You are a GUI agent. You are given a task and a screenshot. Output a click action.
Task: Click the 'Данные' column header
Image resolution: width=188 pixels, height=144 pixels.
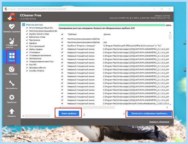[x=107, y=34]
